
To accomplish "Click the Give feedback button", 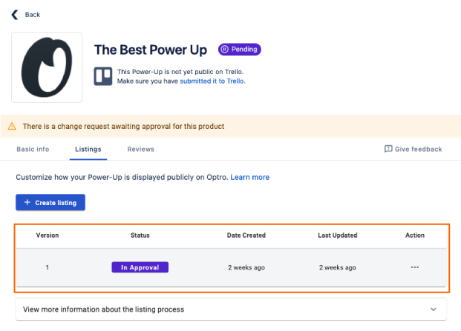I will click(413, 150).
